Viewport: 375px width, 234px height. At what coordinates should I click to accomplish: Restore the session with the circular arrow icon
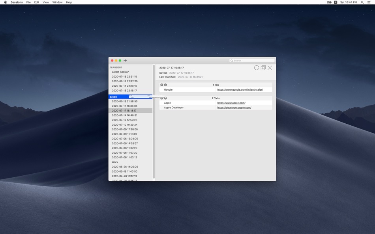(256, 68)
